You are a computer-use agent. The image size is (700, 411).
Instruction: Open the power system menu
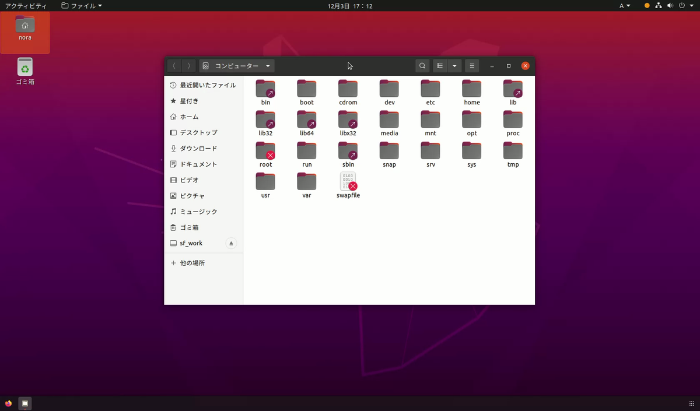point(685,6)
